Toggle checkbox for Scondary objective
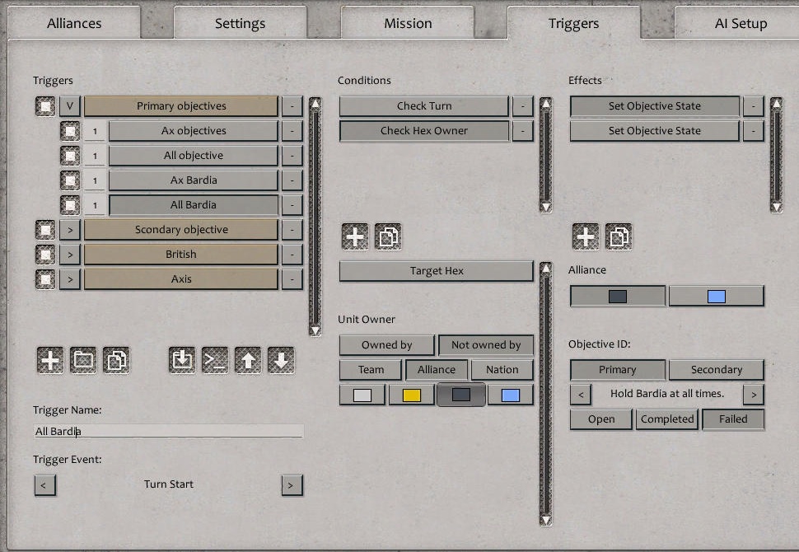799x552 pixels. coord(45,230)
